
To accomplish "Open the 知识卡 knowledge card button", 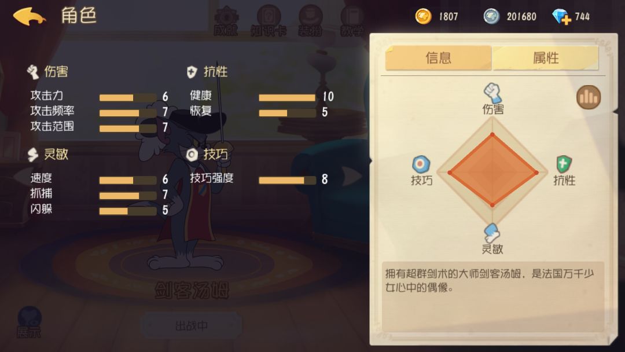I will click(269, 21).
